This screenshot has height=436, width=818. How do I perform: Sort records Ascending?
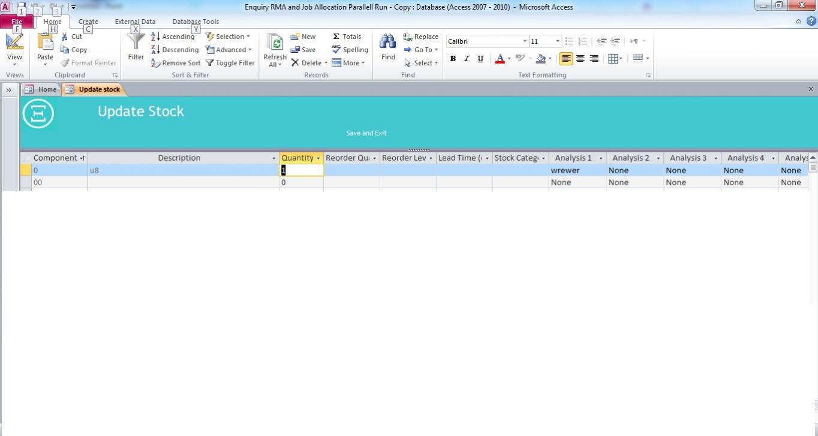click(173, 37)
